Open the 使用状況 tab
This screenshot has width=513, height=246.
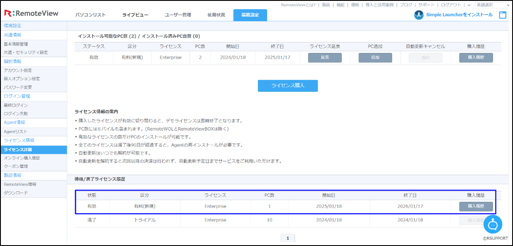click(216, 15)
